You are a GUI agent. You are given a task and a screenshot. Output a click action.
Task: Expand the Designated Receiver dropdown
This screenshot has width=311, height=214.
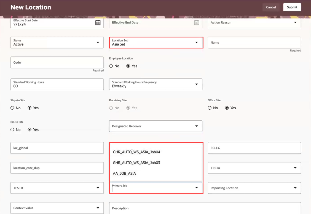[x=196, y=126]
